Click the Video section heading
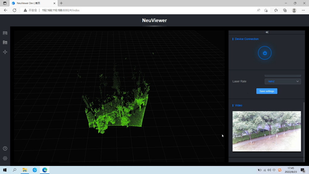This screenshot has height=174, width=309. tap(239, 105)
